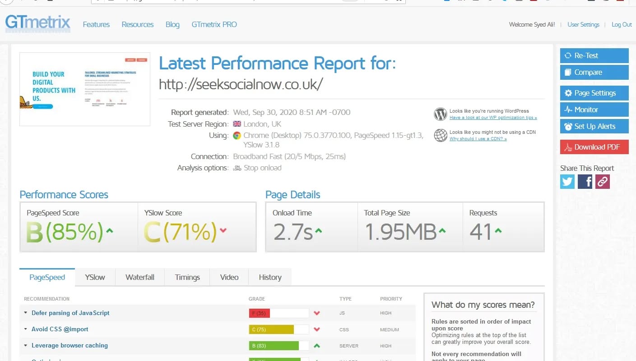Open 'Why should I use a CDN?' link
636x361 pixels.
click(x=478, y=139)
